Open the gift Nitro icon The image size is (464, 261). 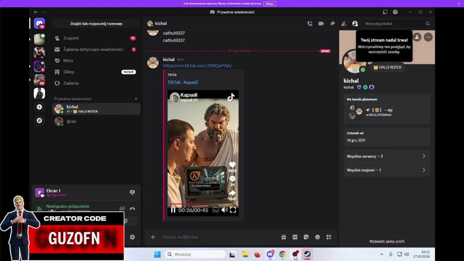click(x=283, y=237)
